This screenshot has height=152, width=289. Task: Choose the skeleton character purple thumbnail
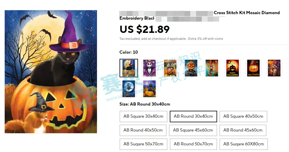149,68
